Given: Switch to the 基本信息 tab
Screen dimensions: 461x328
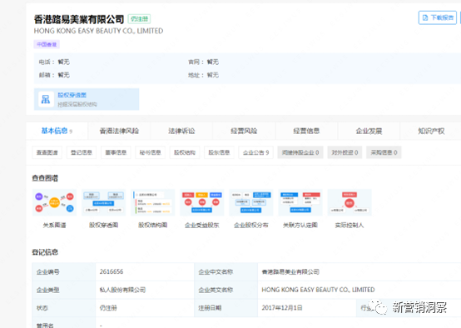Looking at the screenshot, I should coord(57,131).
